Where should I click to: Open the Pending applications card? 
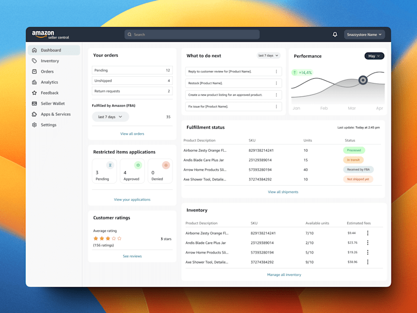click(x=104, y=171)
